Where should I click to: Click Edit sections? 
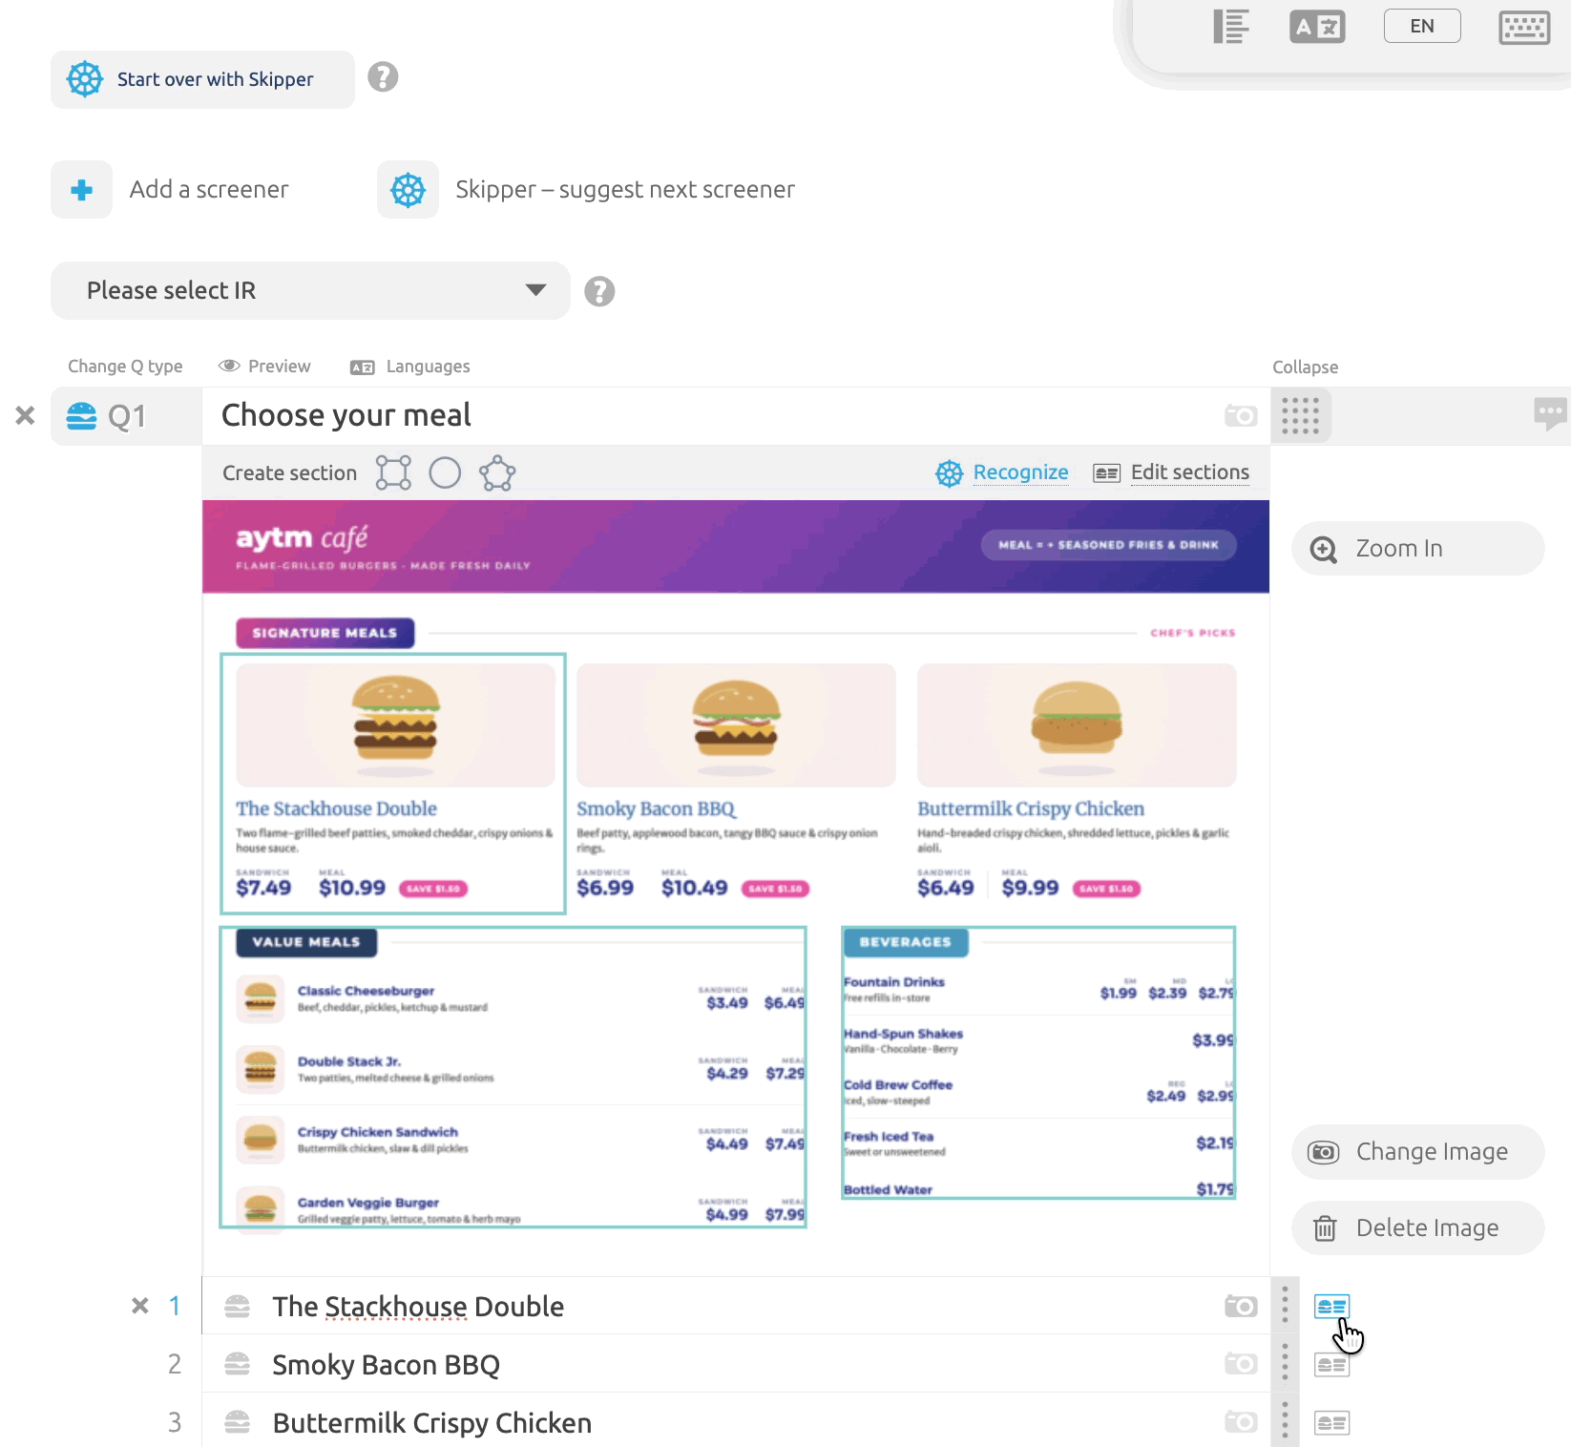1171,472
